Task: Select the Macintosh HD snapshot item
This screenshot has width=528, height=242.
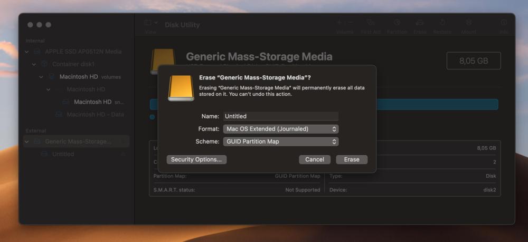Action: pos(99,102)
